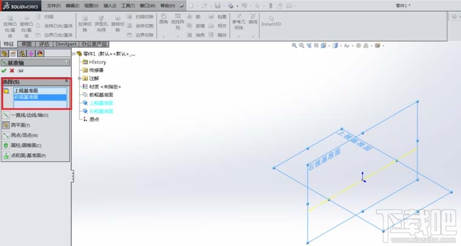461x246 pixels.
Task: Click 原点 origin item in tree
Action: pos(91,119)
